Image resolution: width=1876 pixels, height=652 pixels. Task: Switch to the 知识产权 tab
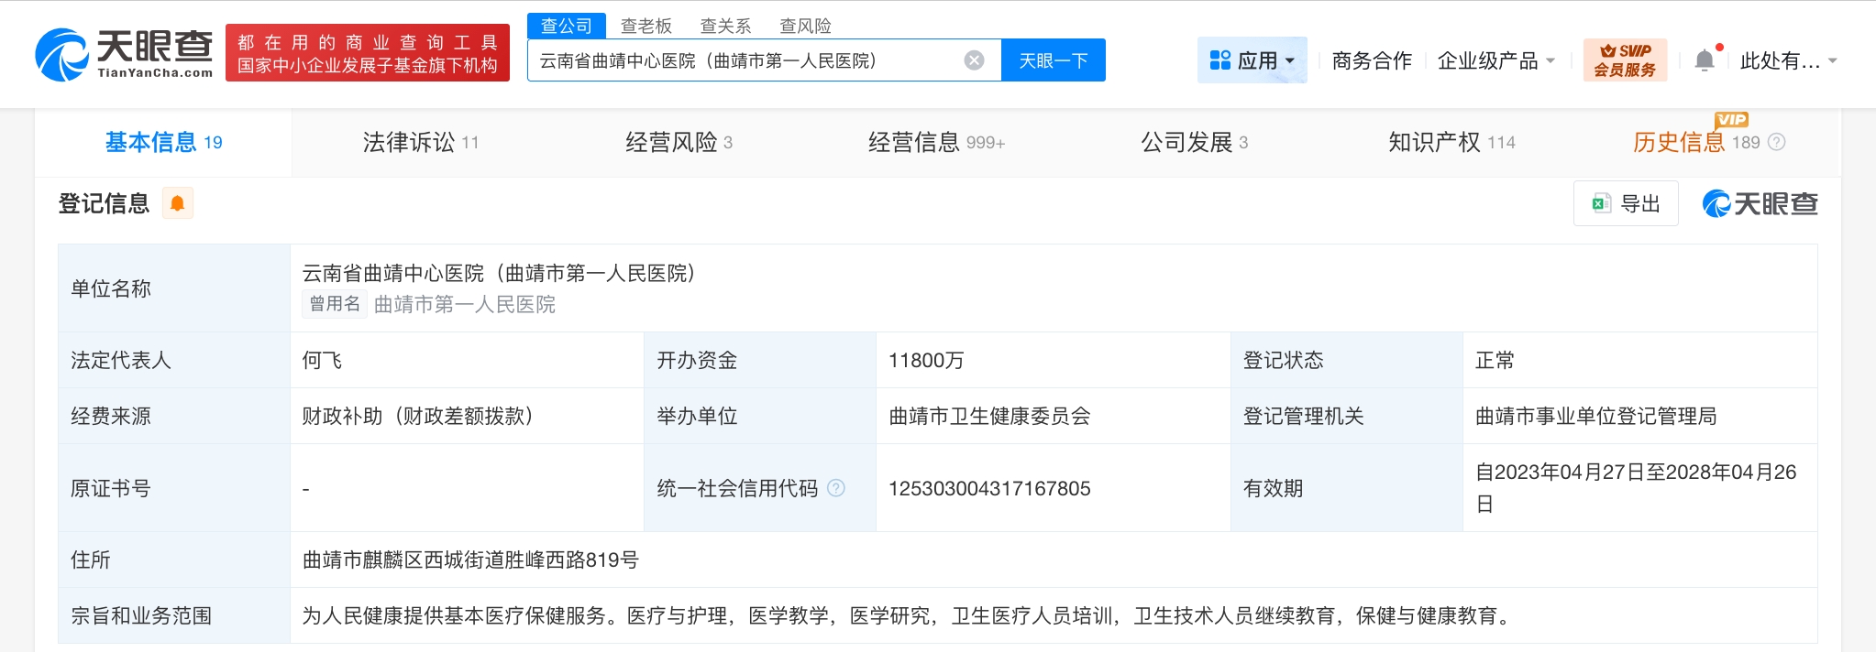pyautogui.click(x=1451, y=142)
